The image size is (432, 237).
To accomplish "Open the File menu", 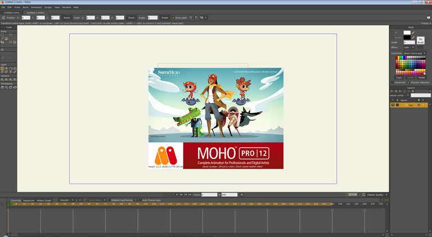I will click(3, 7).
